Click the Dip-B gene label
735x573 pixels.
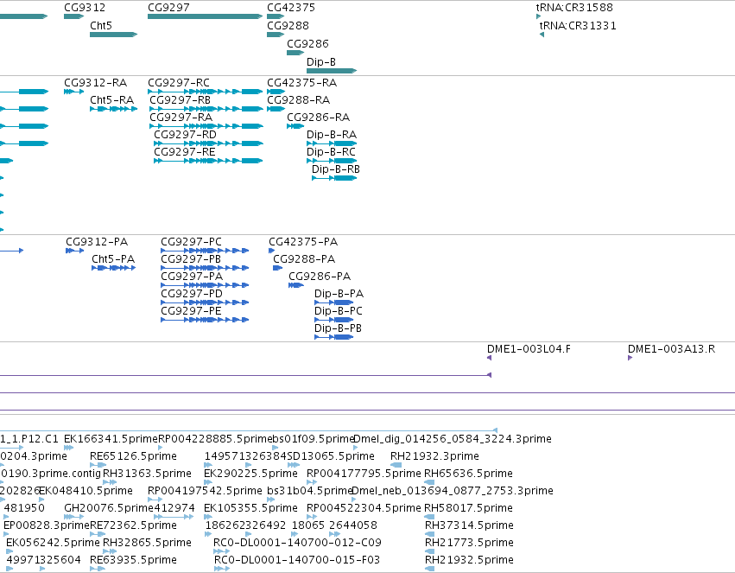coord(321,62)
